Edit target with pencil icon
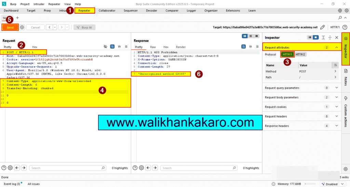350x187 pixels. (322, 27)
